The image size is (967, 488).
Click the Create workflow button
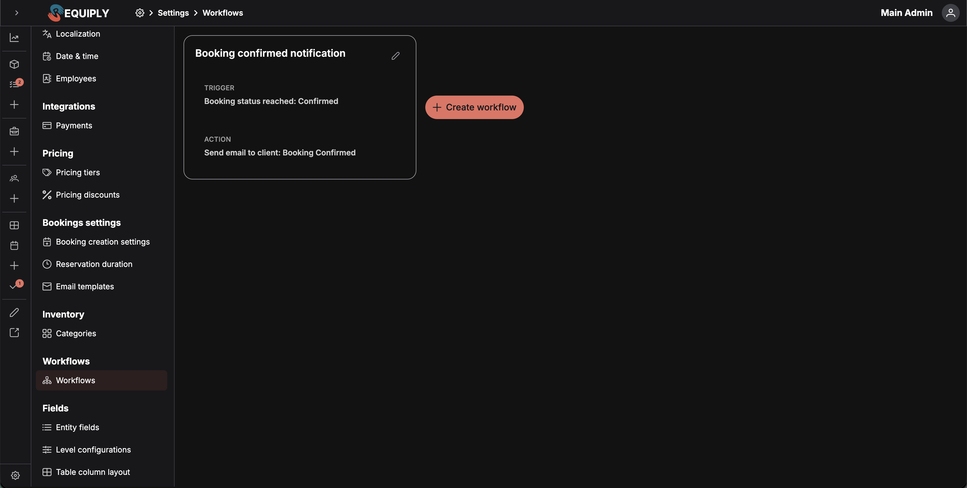click(474, 107)
